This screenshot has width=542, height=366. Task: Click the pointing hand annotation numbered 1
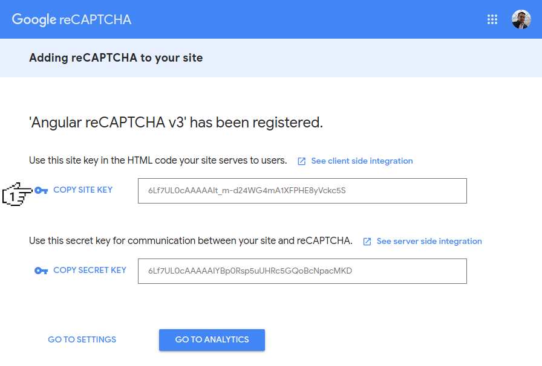point(16,194)
